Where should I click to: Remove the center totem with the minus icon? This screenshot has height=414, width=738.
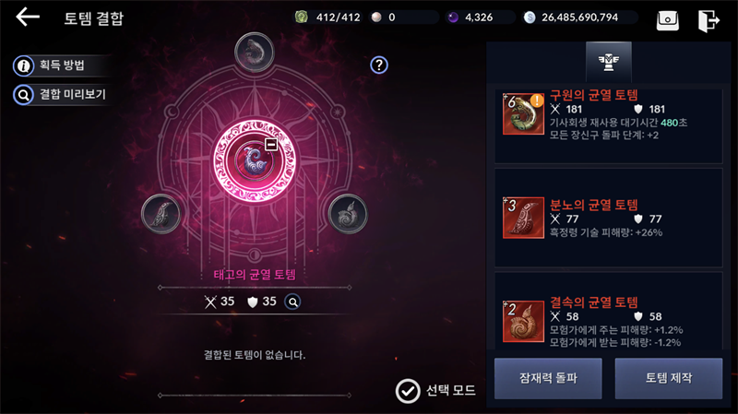(x=271, y=145)
